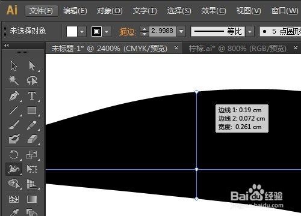Expand the width profile dropdown arrow
The width and height of the screenshot is (301, 216).
click(x=250, y=32)
